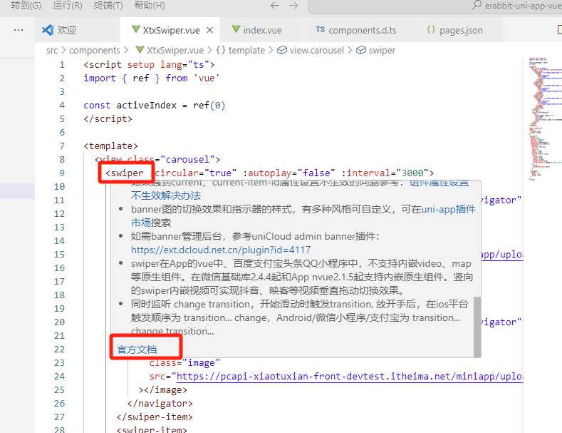The image size is (562, 433).
Task: Click line number 9 in the gutter
Action: [62, 173]
